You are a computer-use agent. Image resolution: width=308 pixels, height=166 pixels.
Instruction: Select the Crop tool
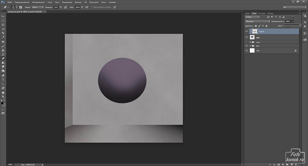[x=3, y=33]
